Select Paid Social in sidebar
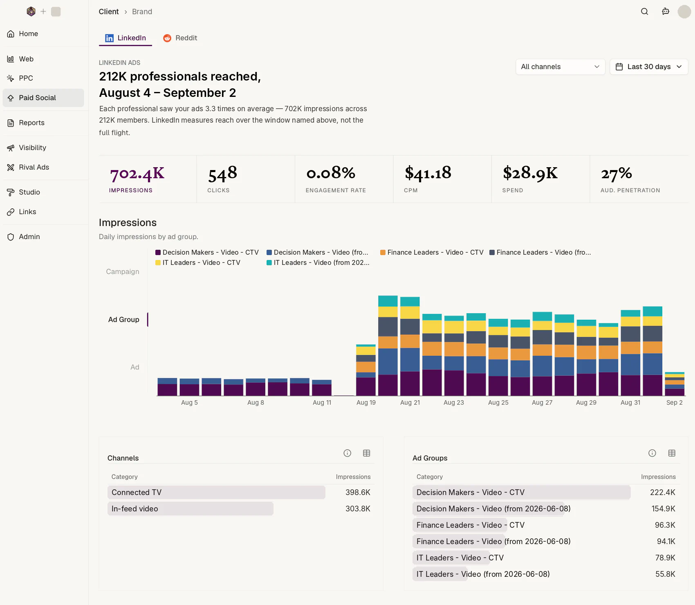Screen dimensions: 695x605 [43, 98]
